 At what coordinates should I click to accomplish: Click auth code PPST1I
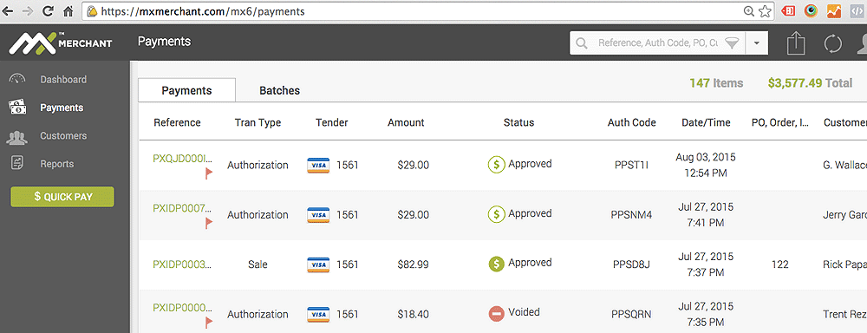[631, 165]
